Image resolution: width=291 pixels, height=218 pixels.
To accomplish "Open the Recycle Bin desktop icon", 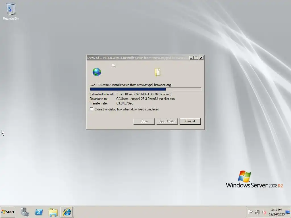I will 11,11.
